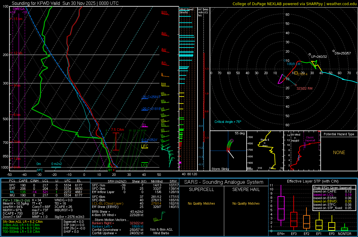Click the Corfidi upshear UP circle marker

(309, 54)
